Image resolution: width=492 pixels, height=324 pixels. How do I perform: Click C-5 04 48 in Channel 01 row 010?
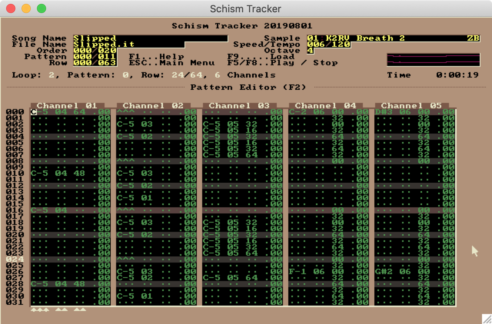click(58, 173)
